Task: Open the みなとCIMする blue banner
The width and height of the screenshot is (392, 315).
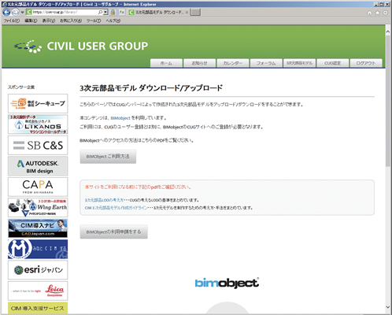Action: pos(38,249)
